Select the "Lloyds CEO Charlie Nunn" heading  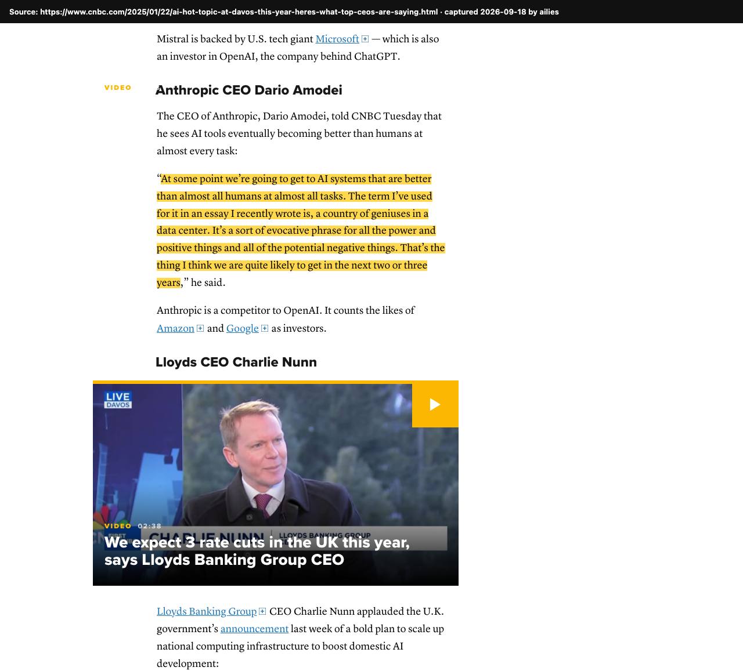pyautogui.click(x=236, y=362)
